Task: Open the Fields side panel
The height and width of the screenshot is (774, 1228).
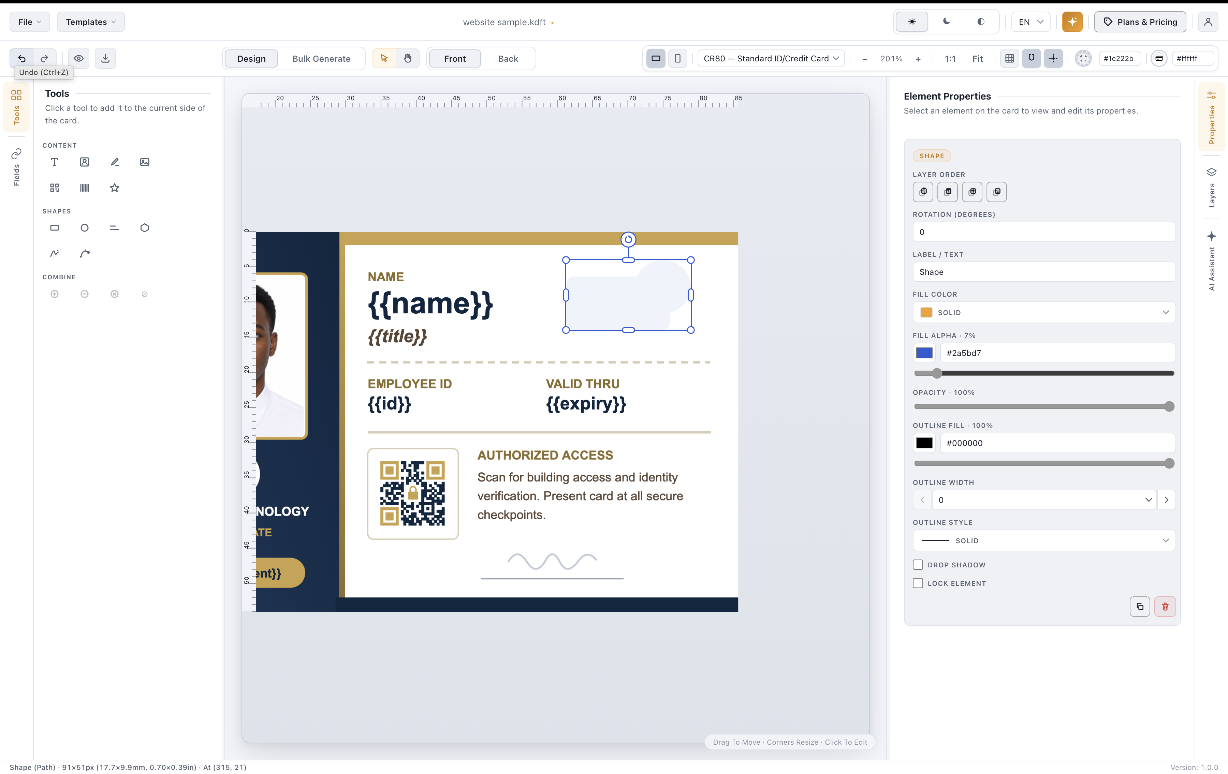Action: coord(16,167)
